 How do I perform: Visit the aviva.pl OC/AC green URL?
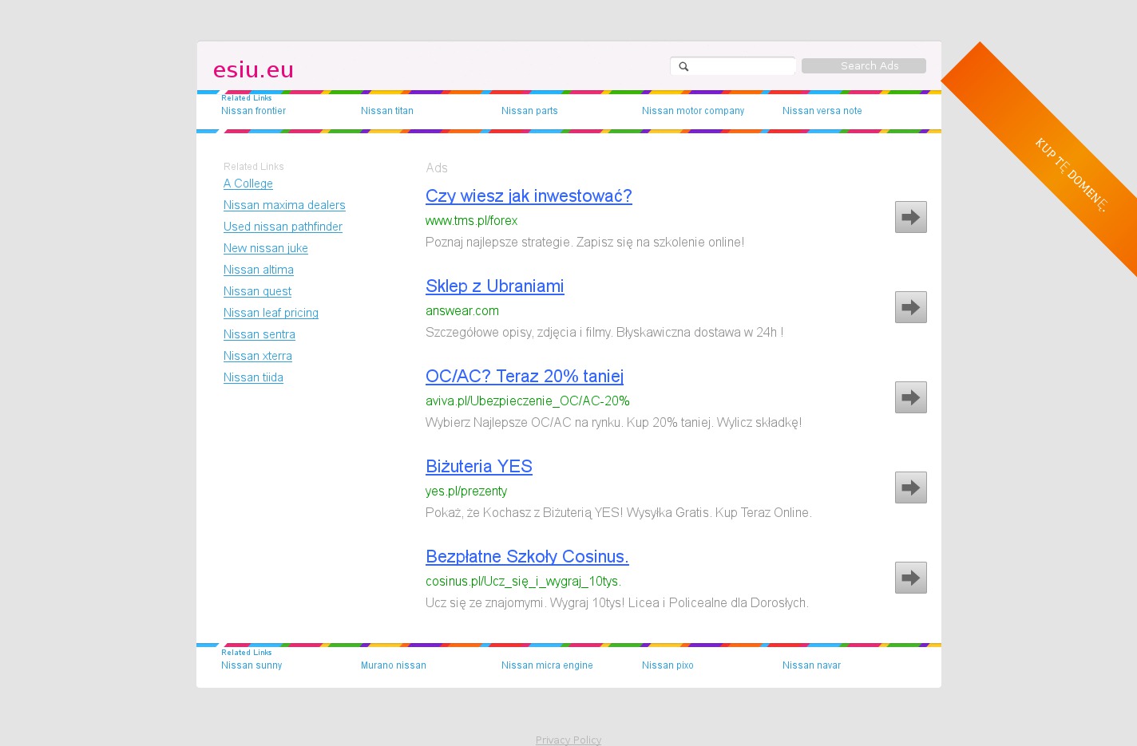527,401
